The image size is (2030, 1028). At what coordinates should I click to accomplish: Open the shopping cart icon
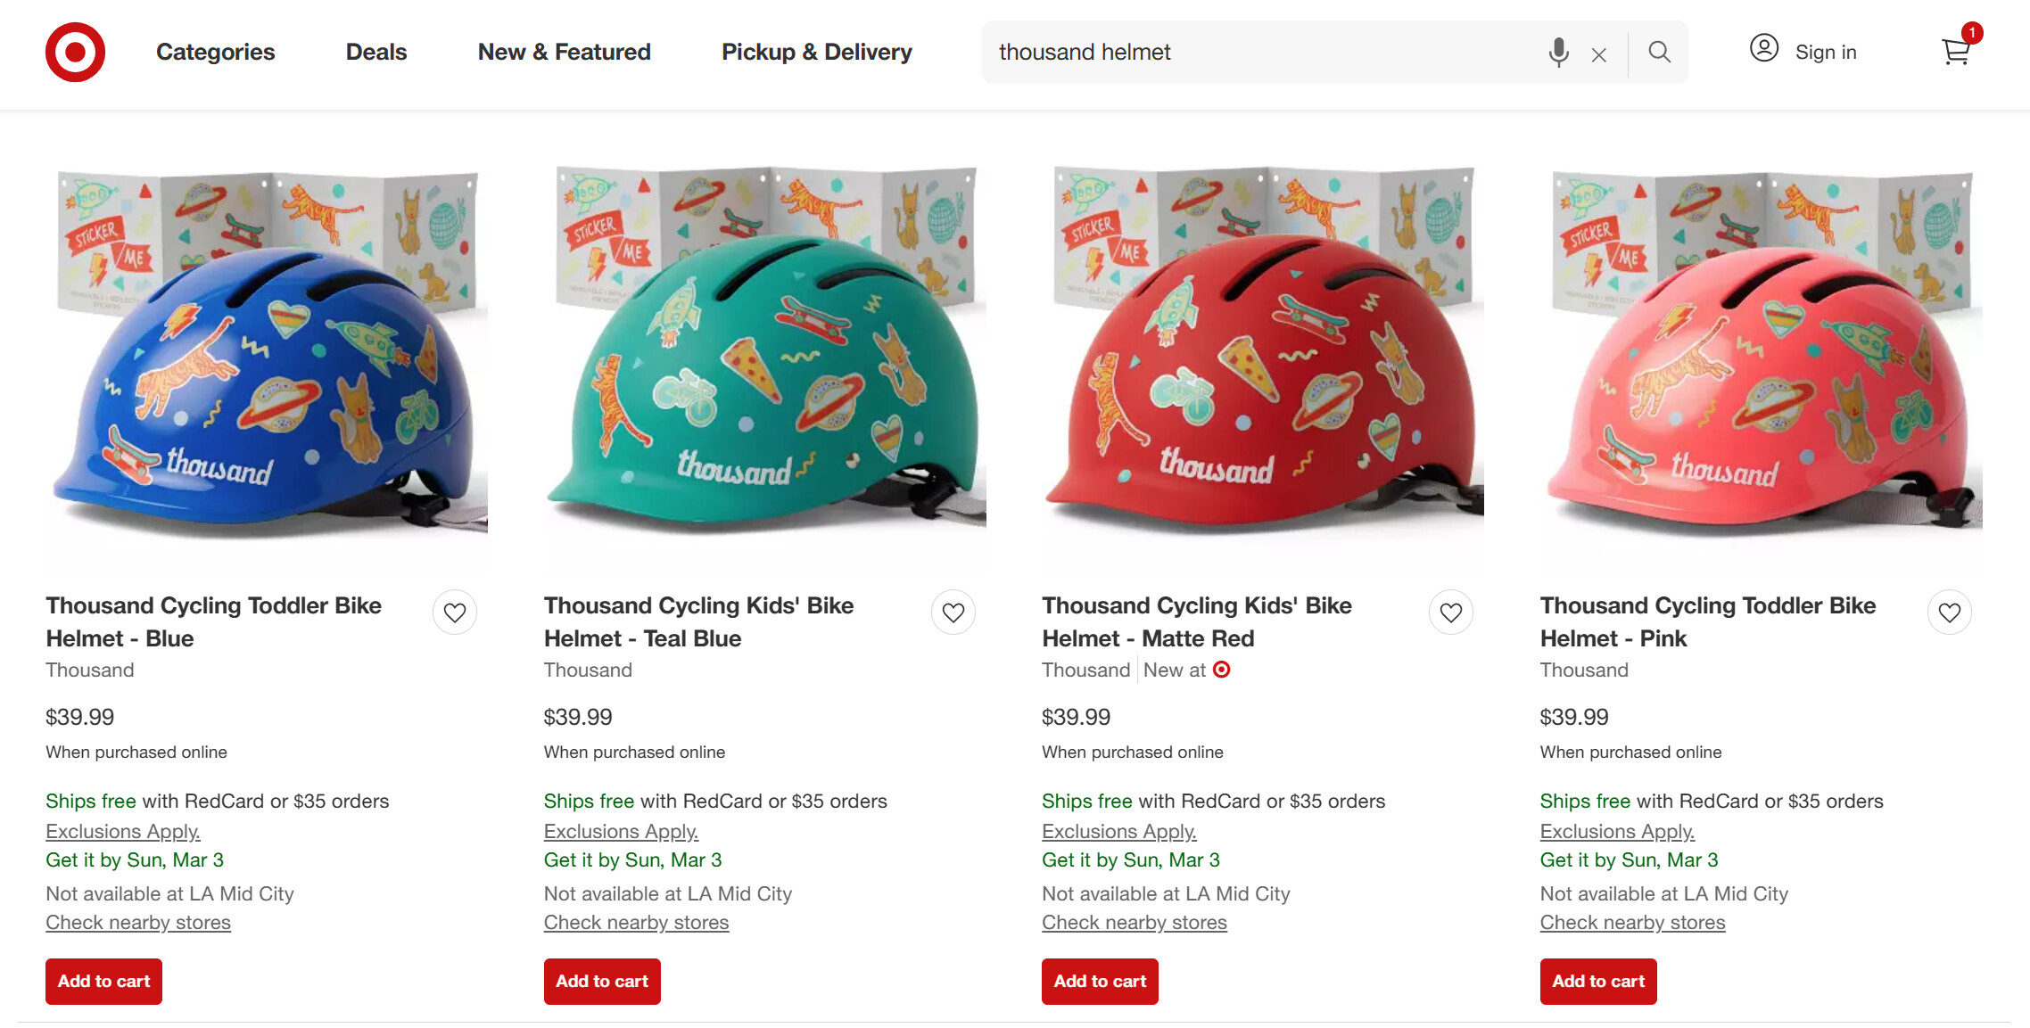(1956, 52)
